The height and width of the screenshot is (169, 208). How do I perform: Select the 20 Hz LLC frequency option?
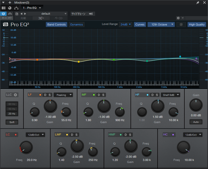tap(12, 114)
